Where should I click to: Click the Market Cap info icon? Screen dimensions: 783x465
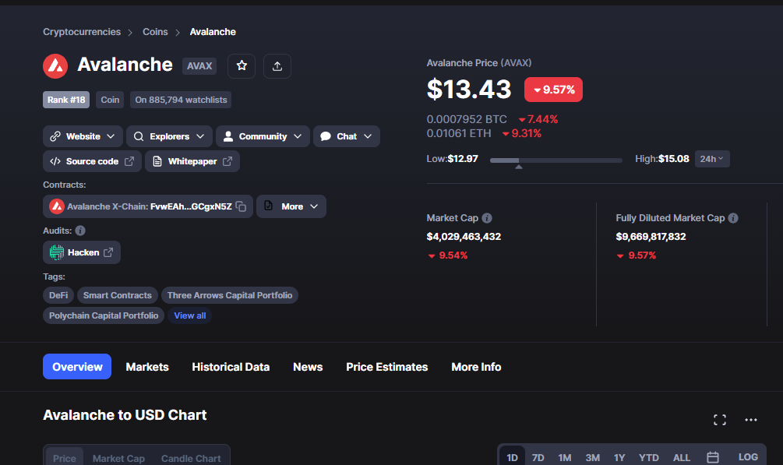[x=487, y=218]
